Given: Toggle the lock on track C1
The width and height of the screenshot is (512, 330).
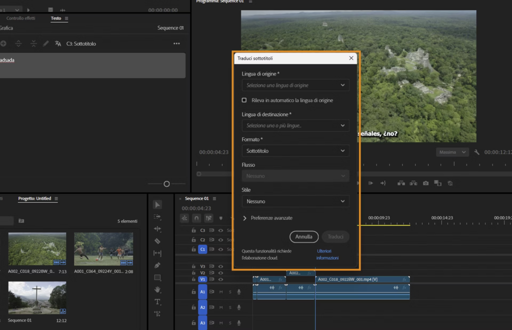Looking at the screenshot, I should (x=193, y=249).
